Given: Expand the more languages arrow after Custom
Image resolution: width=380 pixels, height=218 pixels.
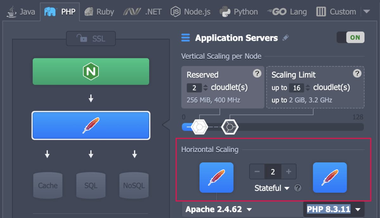Looking at the screenshot, I should pyautogui.click(x=366, y=12).
